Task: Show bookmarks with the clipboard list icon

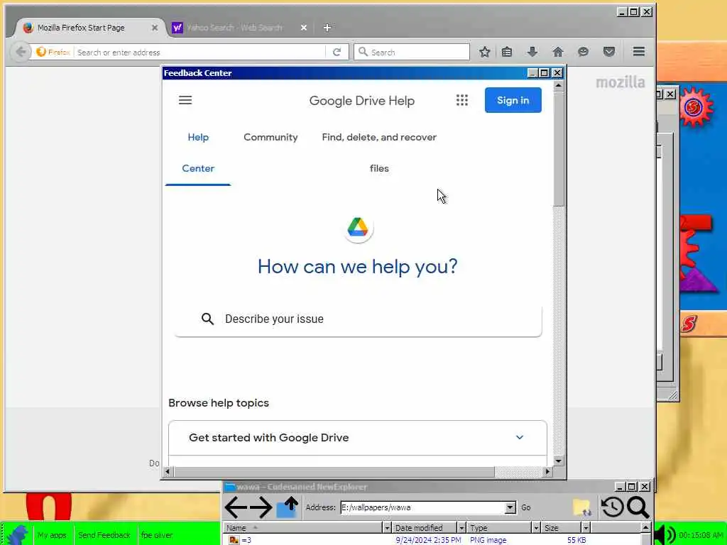Action: [x=507, y=52]
